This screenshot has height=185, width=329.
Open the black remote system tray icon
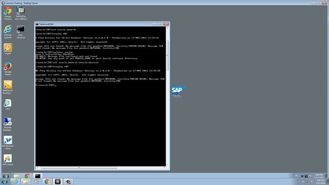[x=306, y=176]
